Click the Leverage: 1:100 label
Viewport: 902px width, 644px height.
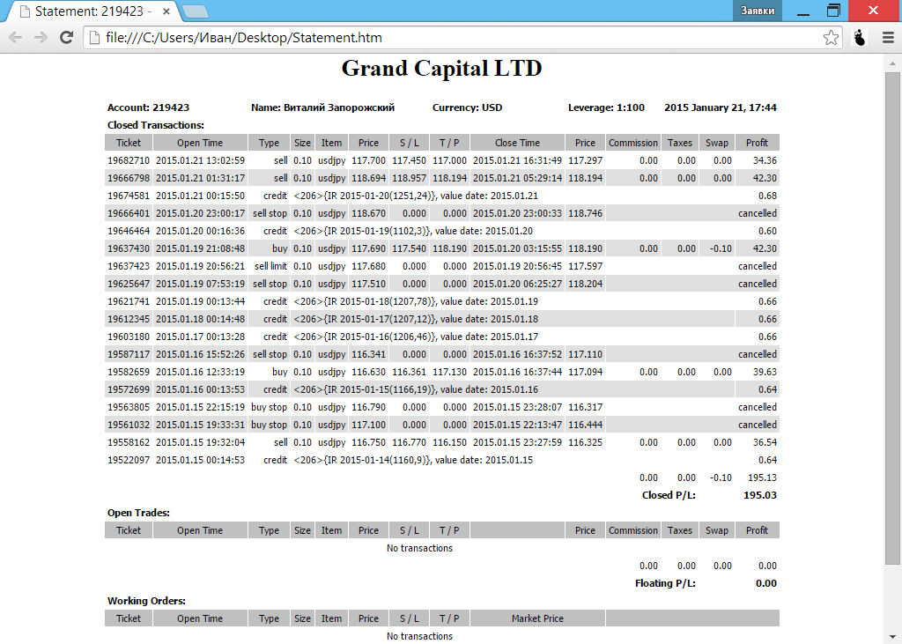606,107
